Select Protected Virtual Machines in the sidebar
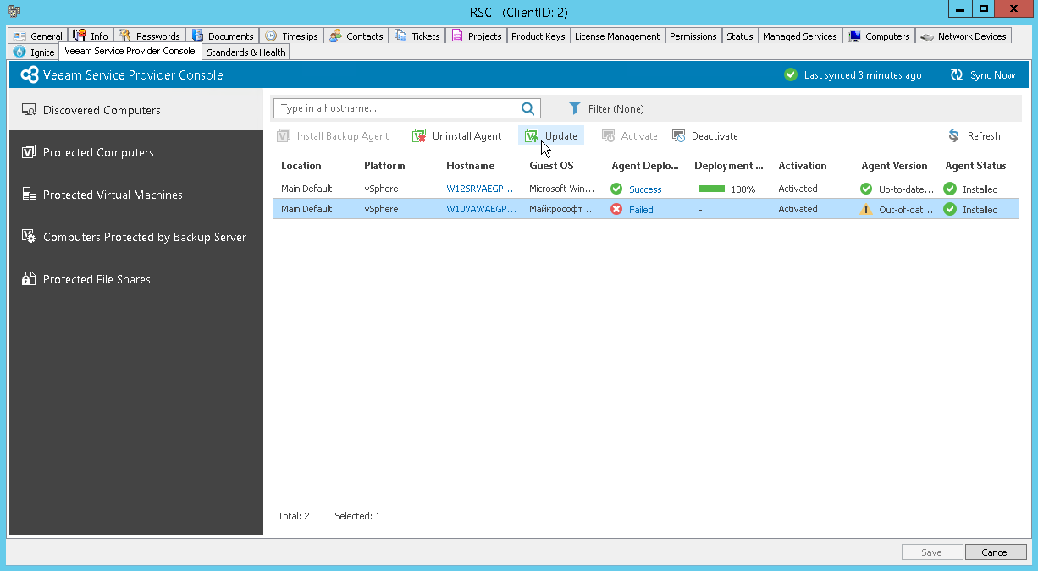 tap(113, 195)
